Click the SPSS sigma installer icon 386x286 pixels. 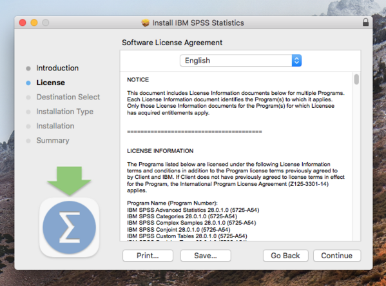[x=69, y=227]
